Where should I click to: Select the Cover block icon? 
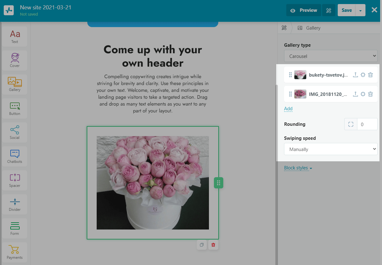click(15, 60)
